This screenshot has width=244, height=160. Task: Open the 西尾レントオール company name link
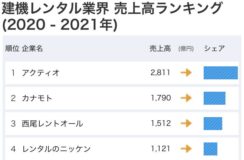click(52, 123)
